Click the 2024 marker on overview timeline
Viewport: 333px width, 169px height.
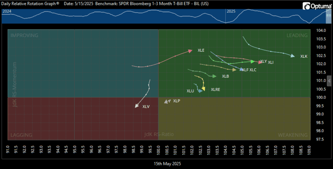7,11
